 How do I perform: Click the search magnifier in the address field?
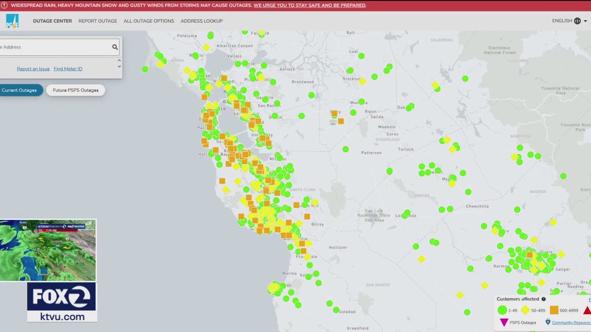click(115, 47)
